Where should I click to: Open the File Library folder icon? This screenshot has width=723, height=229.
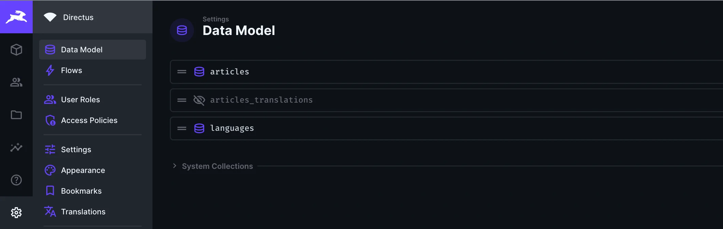pyautogui.click(x=16, y=115)
